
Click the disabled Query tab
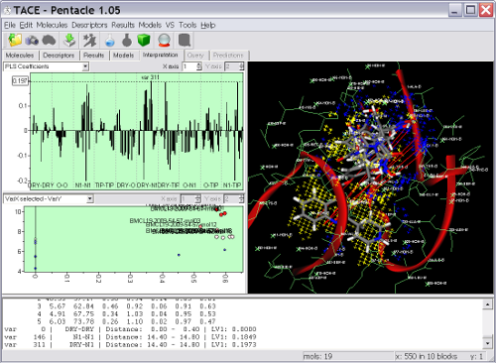click(195, 56)
